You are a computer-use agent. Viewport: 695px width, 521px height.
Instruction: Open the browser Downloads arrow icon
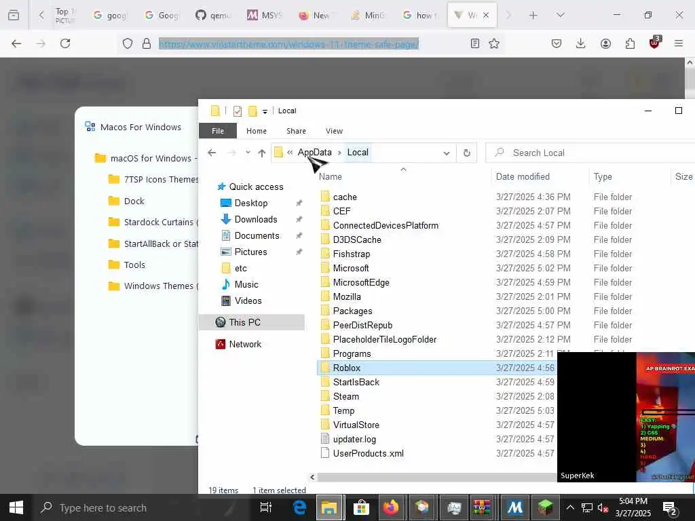[x=581, y=43]
